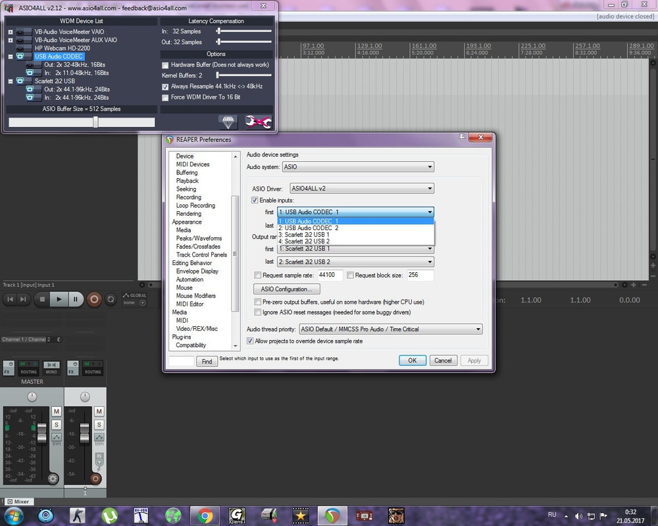
Task: Arm Track 1 for recording in mixer
Action: click(95, 479)
